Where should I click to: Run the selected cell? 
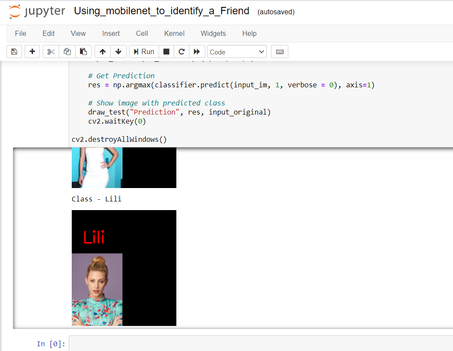pos(144,52)
